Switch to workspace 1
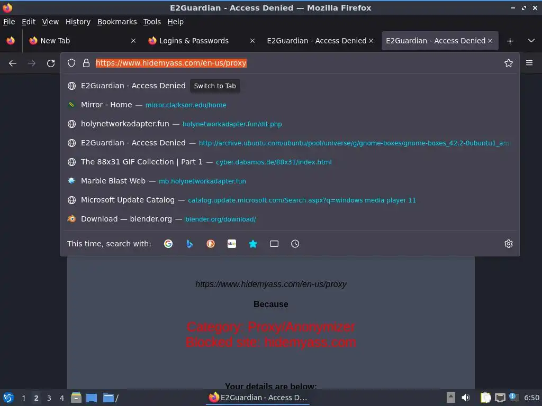This screenshot has width=542, height=406. click(x=23, y=398)
